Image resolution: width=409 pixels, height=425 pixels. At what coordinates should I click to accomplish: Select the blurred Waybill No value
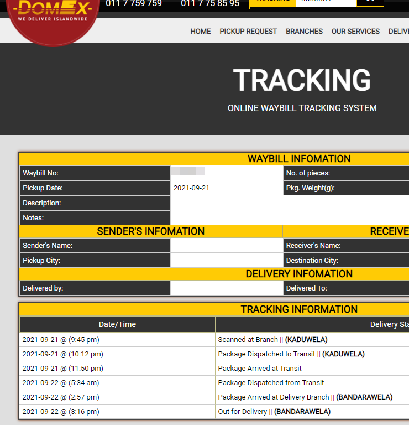point(188,172)
